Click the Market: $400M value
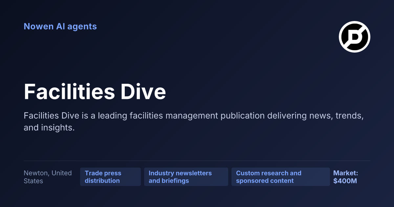The height and width of the screenshot is (207, 394). (346, 177)
